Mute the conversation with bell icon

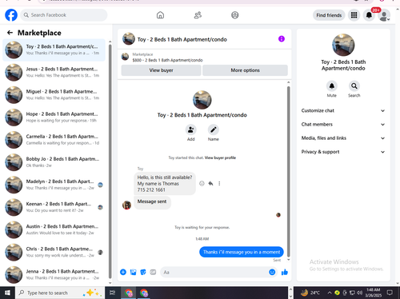tap(332, 86)
